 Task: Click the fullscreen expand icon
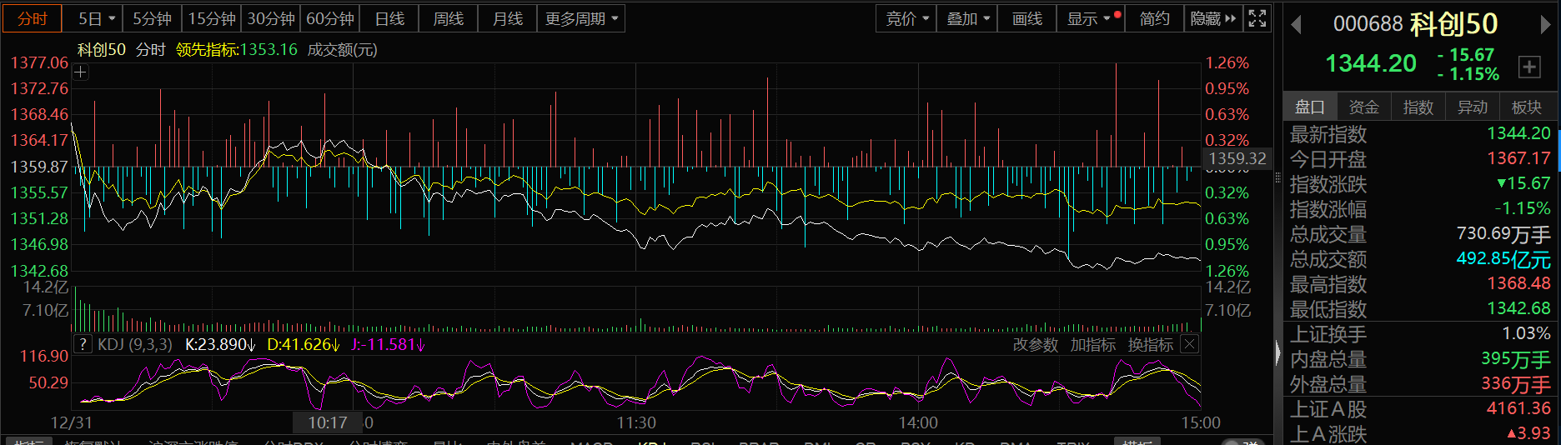1257,18
